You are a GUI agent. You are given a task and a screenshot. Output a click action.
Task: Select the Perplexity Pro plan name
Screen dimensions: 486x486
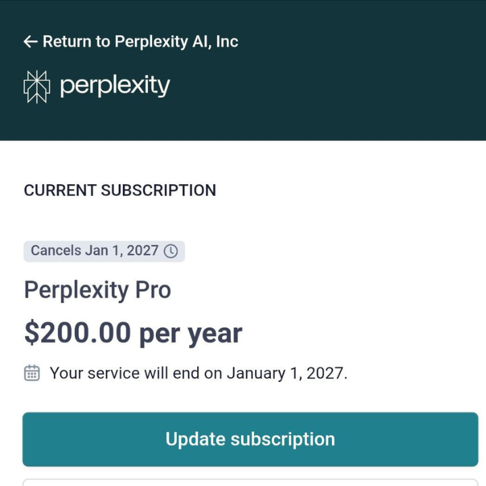tap(97, 290)
